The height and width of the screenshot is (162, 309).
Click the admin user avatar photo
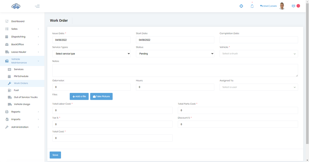click(x=282, y=6)
